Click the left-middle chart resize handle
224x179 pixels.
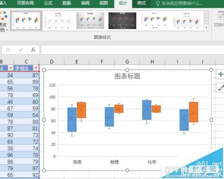[44, 120]
